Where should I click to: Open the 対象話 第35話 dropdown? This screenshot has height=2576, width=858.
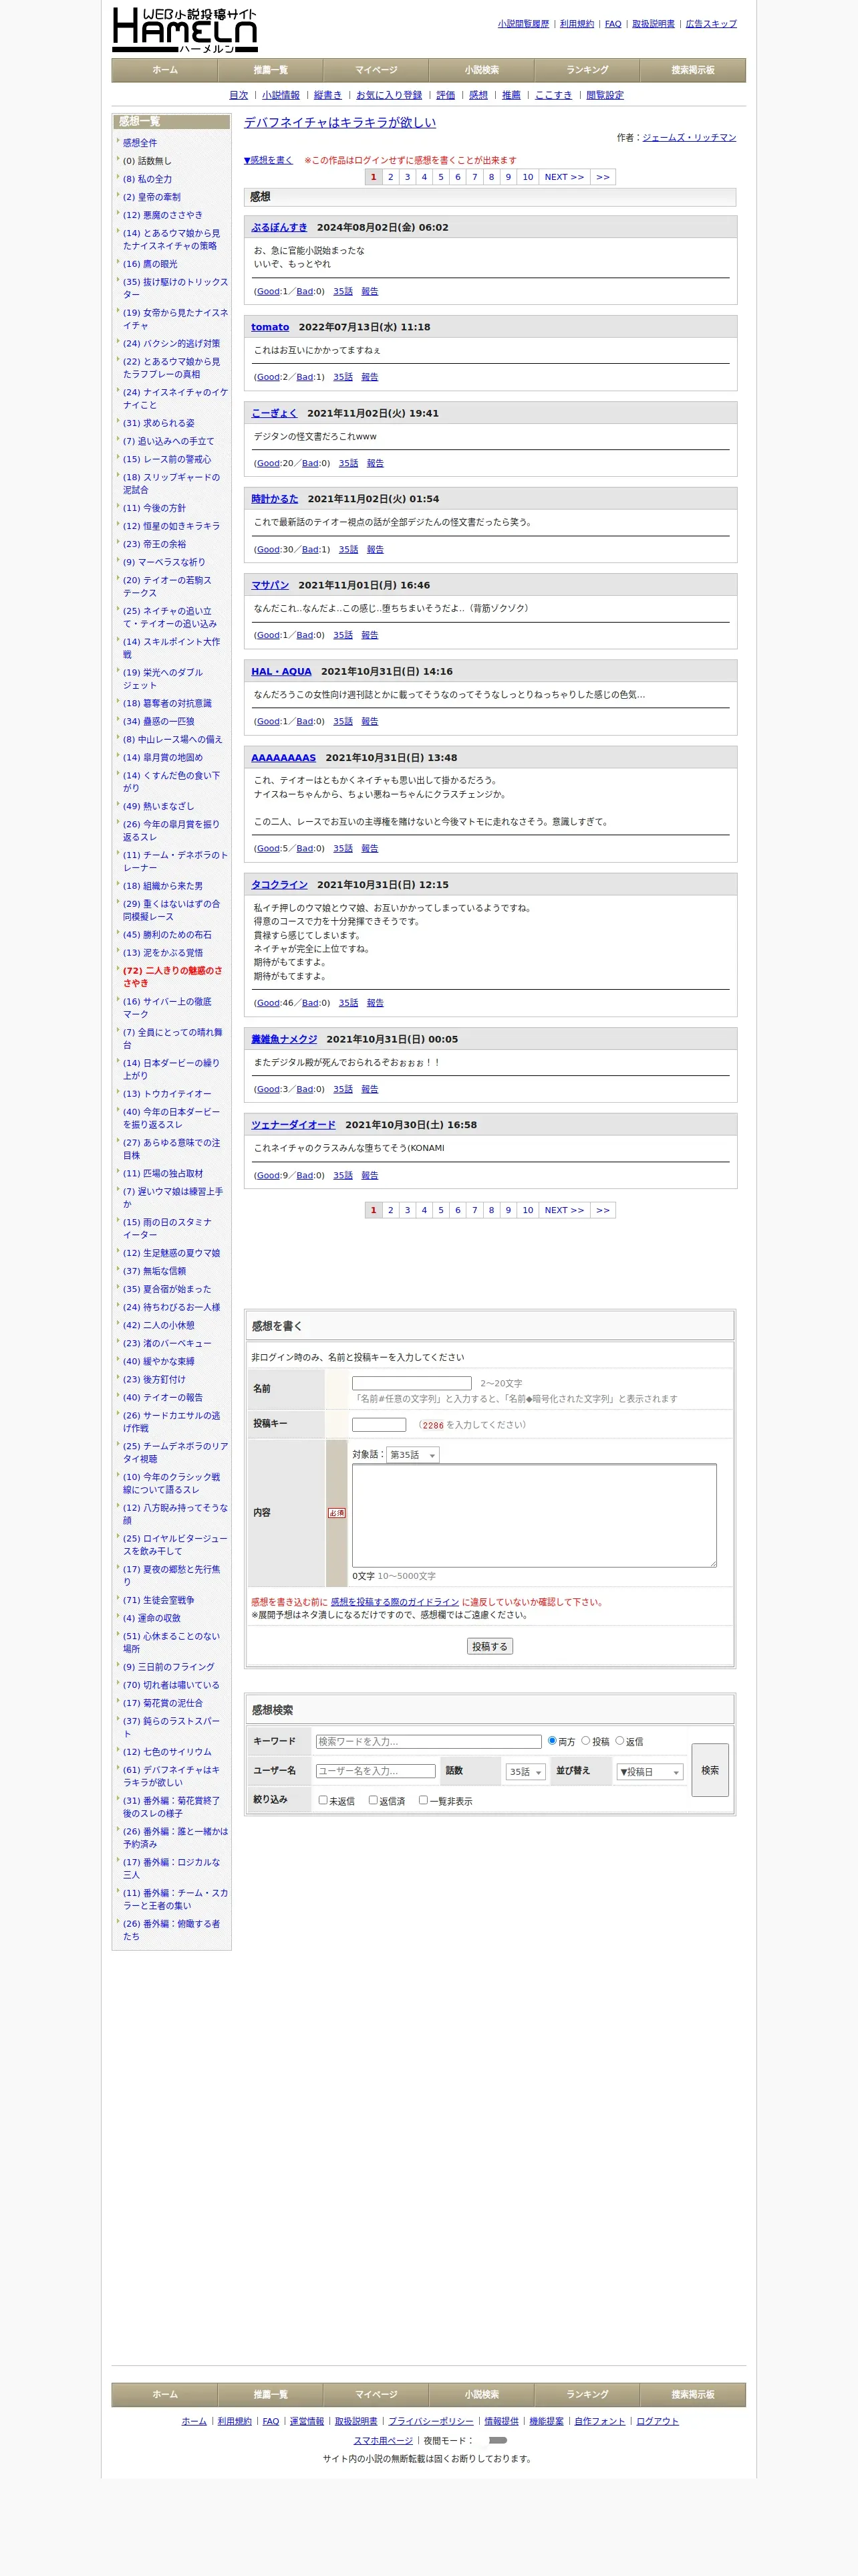pos(412,1454)
